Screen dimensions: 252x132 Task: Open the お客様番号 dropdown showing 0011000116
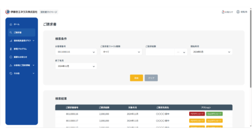(x=76, y=52)
